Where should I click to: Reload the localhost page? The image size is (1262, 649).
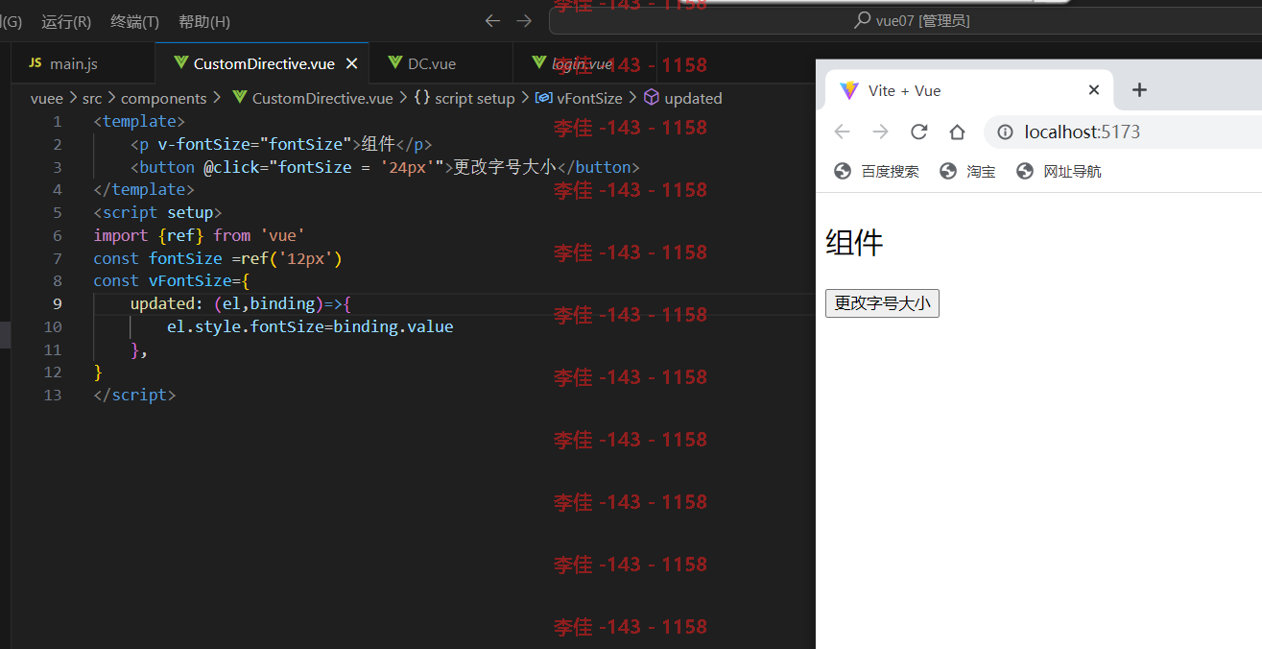(918, 132)
